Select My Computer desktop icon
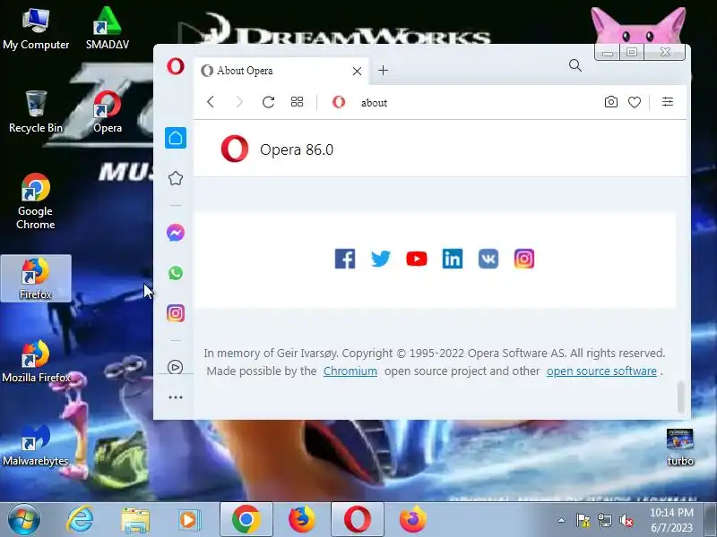Viewport: 717px width, 537px height. point(36,29)
